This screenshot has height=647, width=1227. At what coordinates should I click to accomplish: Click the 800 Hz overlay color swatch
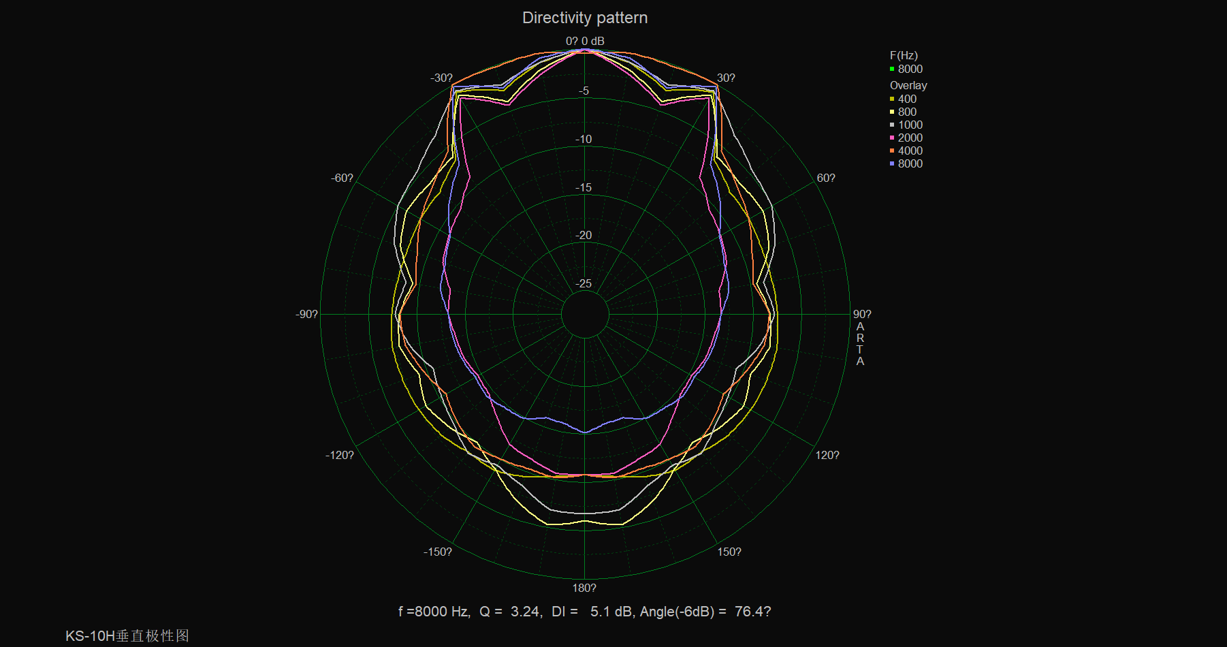point(892,112)
